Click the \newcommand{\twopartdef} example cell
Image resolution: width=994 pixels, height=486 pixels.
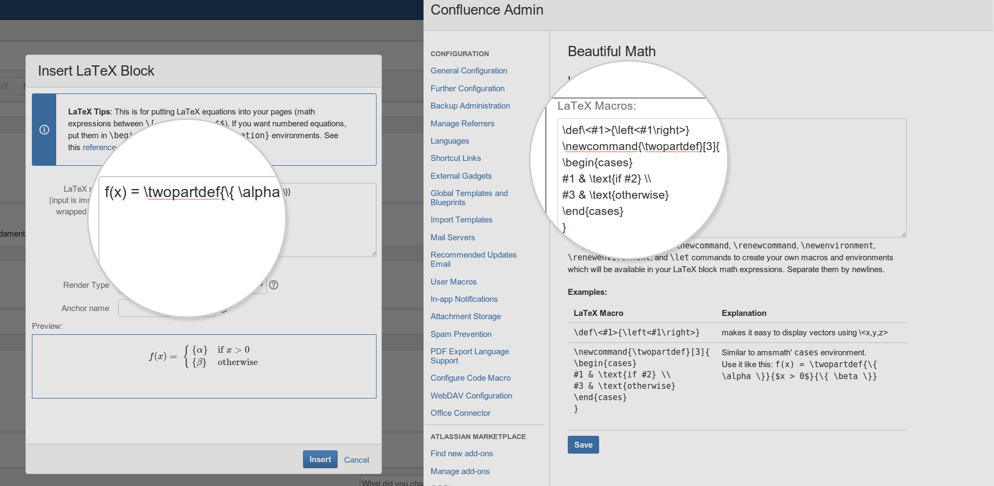pos(641,380)
